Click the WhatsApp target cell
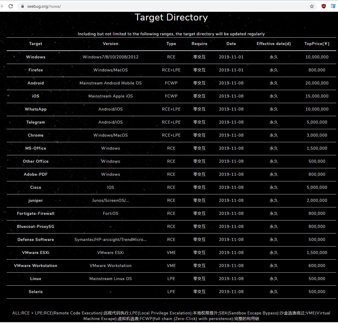Viewport: 338px width, 323px height. 36,109
